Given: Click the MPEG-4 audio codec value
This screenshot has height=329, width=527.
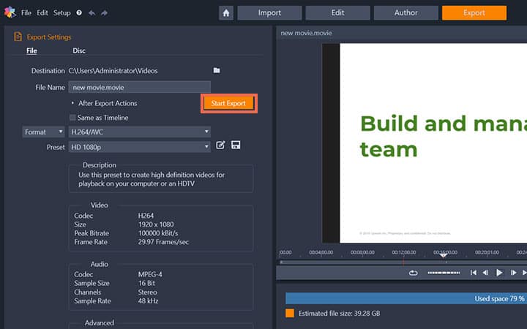Looking at the screenshot, I should tap(150, 274).
